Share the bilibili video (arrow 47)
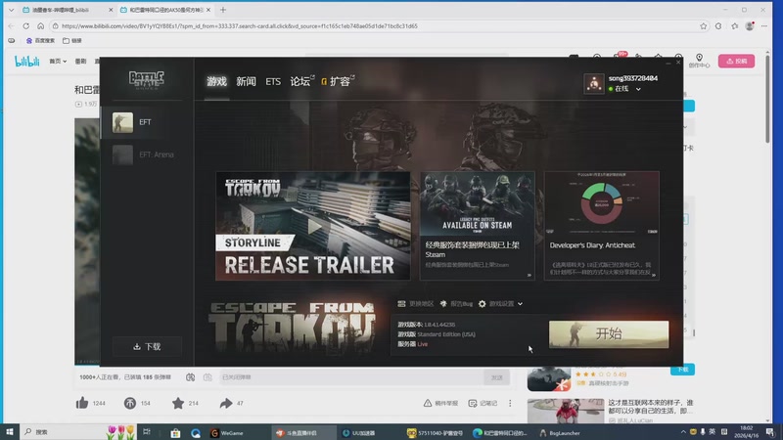The image size is (783, 440). pyautogui.click(x=226, y=403)
